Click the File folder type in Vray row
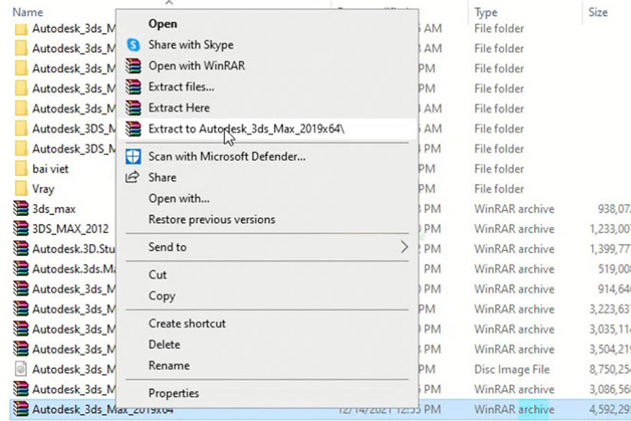Viewport: 631px width, 421px height. click(x=499, y=189)
